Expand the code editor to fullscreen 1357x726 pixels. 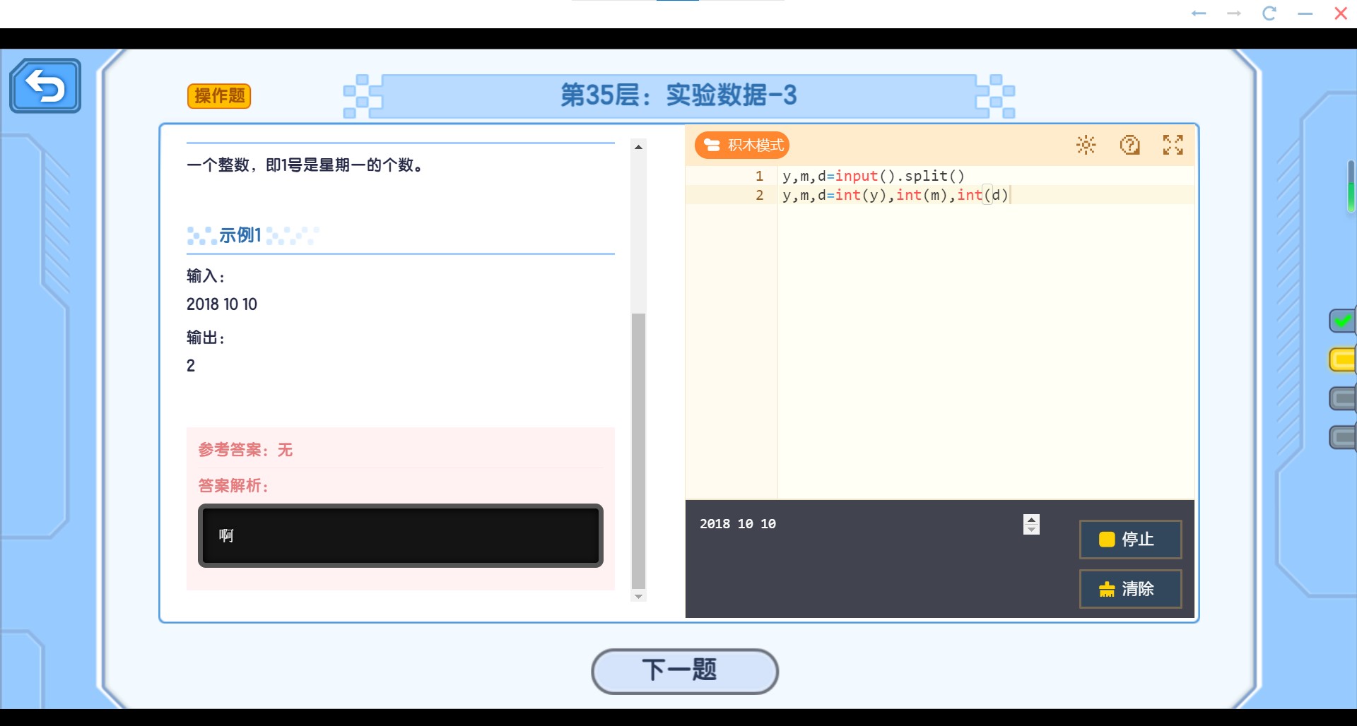click(x=1173, y=145)
